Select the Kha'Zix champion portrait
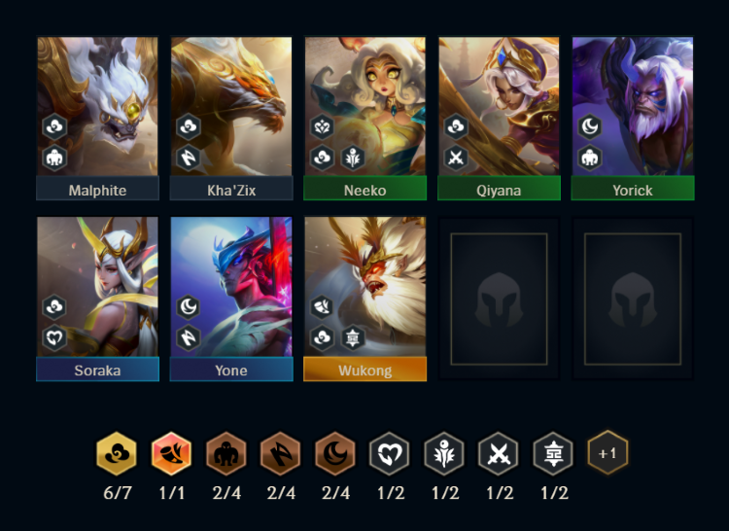Screen dimensions: 729x531 point(231,106)
